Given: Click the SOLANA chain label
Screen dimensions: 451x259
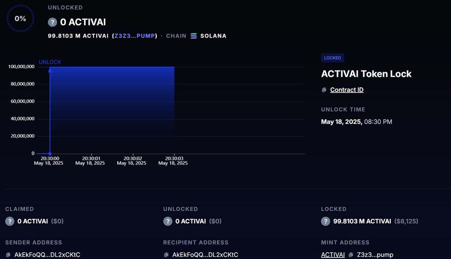Looking at the screenshot, I should (x=213, y=36).
